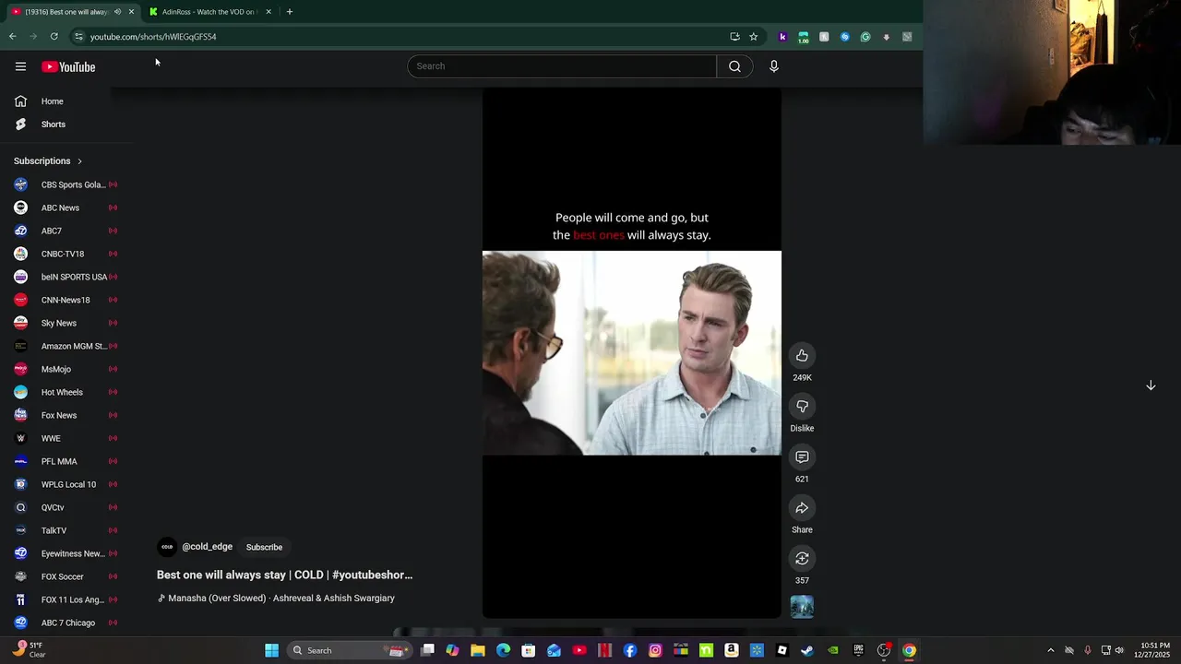Switch to the AdinRoss browser tab
The width and height of the screenshot is (1181, 664).
210,12
